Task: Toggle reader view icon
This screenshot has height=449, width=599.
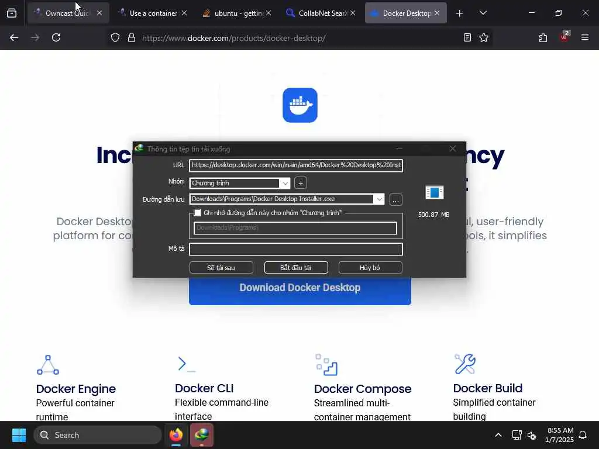Action: pos(467,37)
